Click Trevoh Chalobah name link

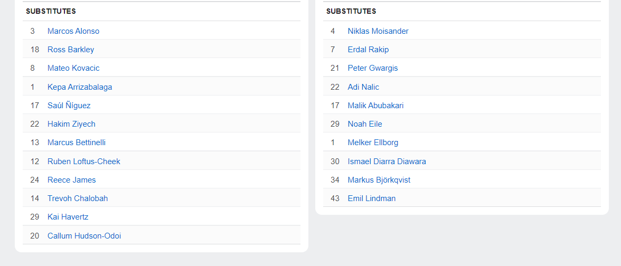click(x=78, y=198)
